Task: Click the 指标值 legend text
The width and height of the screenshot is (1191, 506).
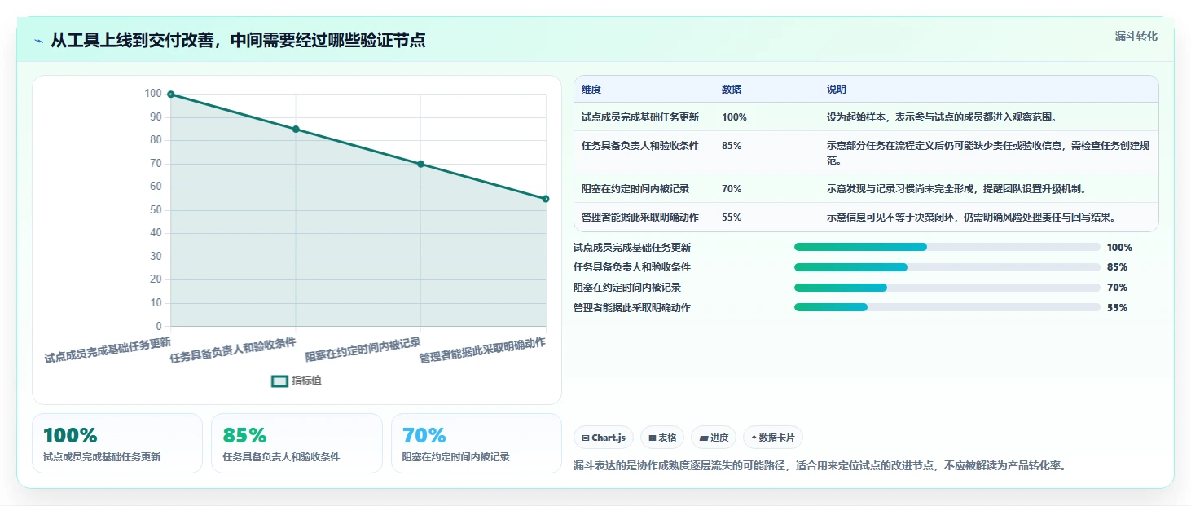Action: click(306, 381)
